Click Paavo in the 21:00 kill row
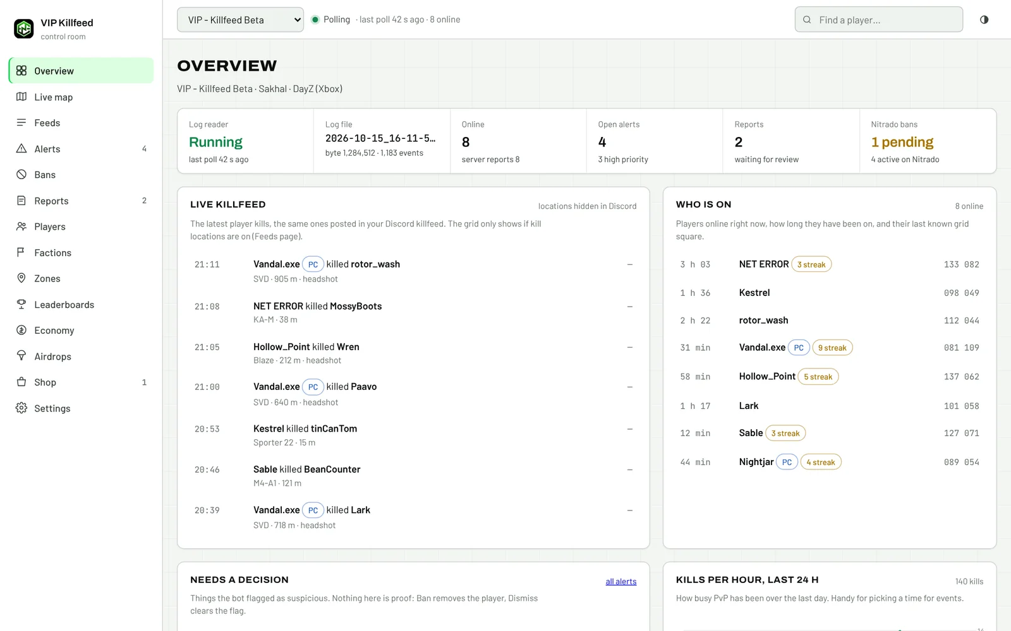The height and width of the screenshot is (631, 1011). [364, 387]
